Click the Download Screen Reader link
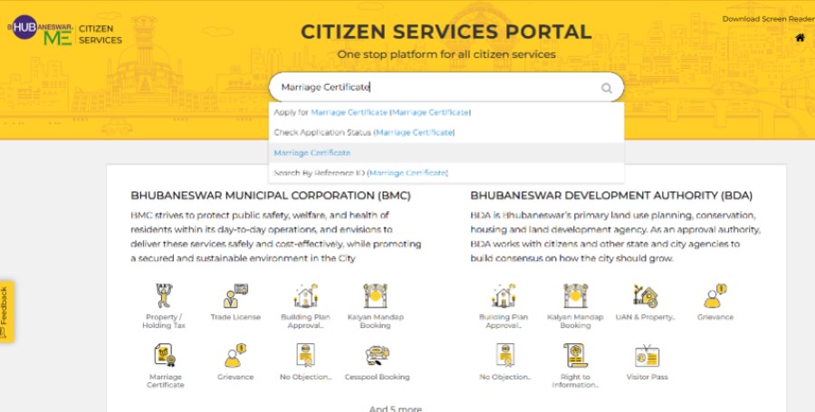Image resolution: width=815 pixels, height=412 pixels. tap(768, 19)
